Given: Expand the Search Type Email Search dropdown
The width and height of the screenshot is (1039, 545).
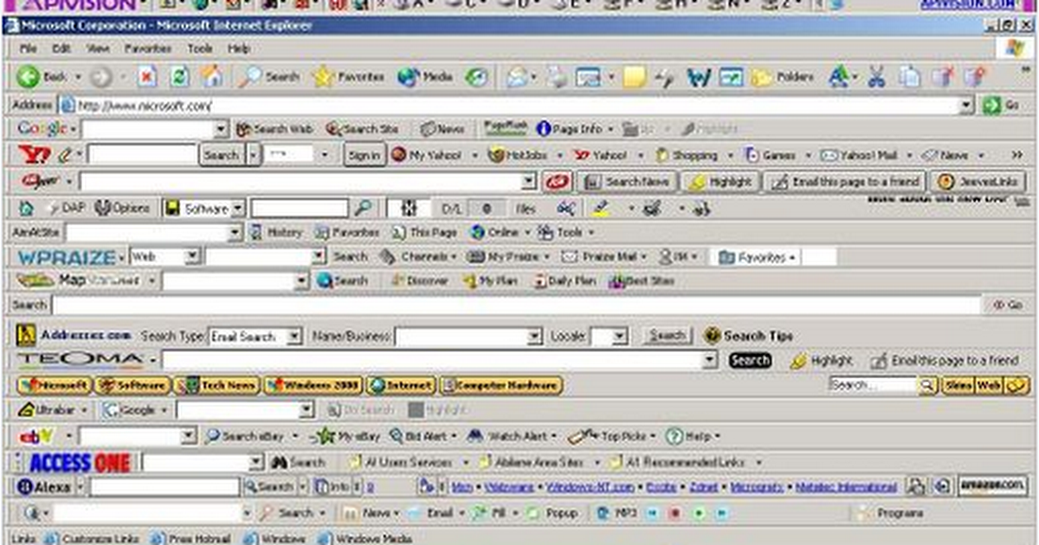Looking at the screenshot, I should pyautogui.click(x=294, y=337).
